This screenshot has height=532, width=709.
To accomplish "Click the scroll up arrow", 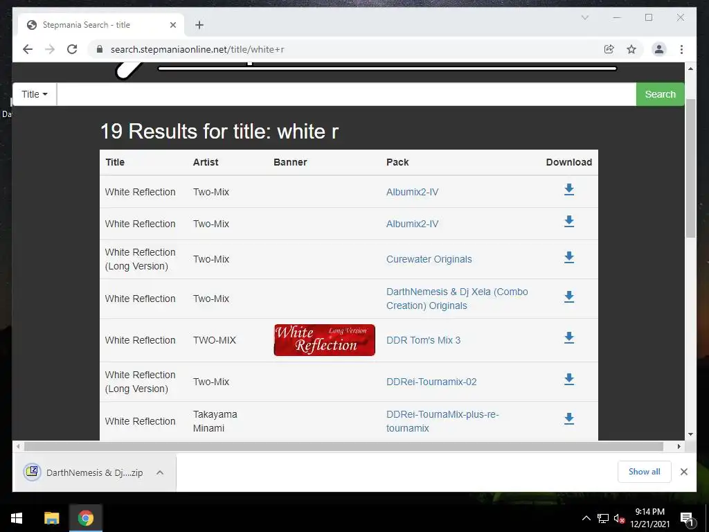I will pos(690,69).
